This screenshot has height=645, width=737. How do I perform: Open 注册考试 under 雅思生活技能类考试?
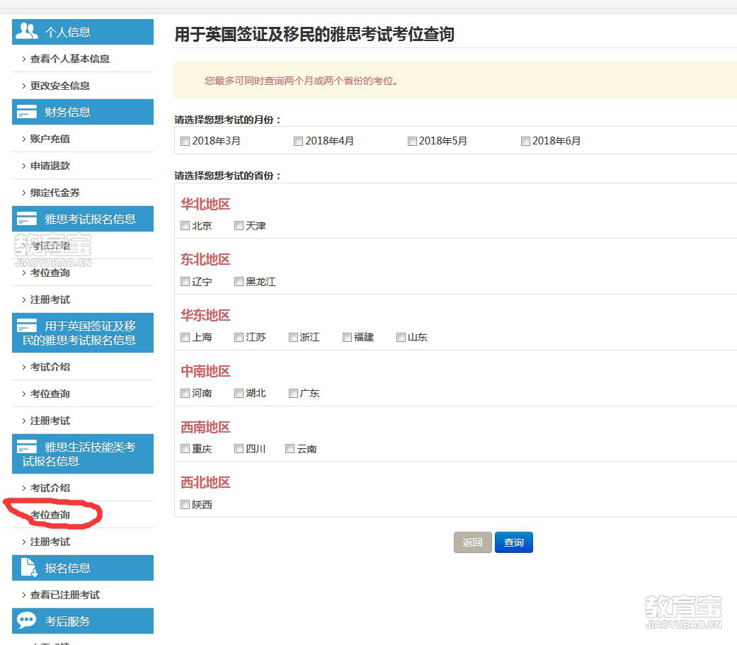pyautogui.click(x=50, y=542)
